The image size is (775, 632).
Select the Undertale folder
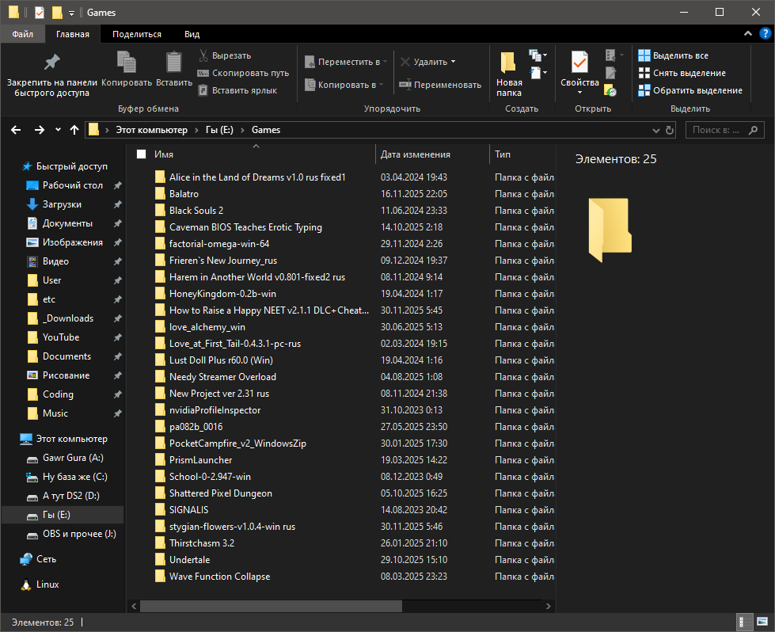(x=182, y=560)
